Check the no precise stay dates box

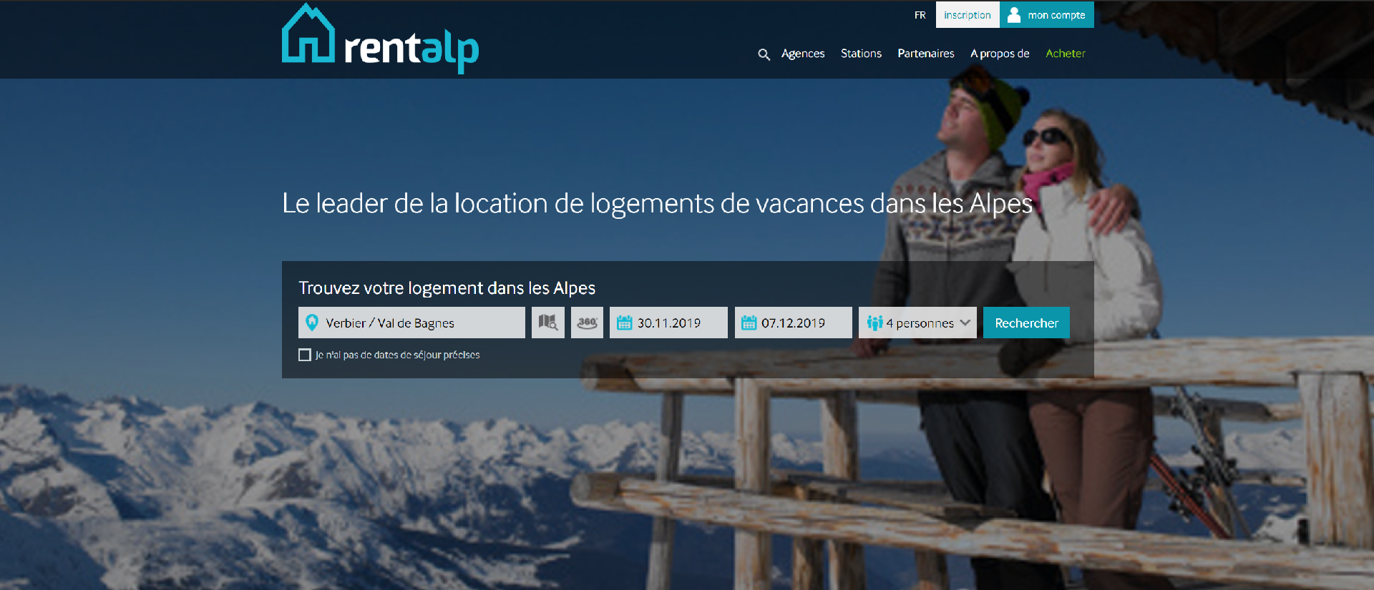pyautogui.click(x=305, y=355)
